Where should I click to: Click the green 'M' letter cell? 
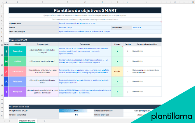click(6, 61)
